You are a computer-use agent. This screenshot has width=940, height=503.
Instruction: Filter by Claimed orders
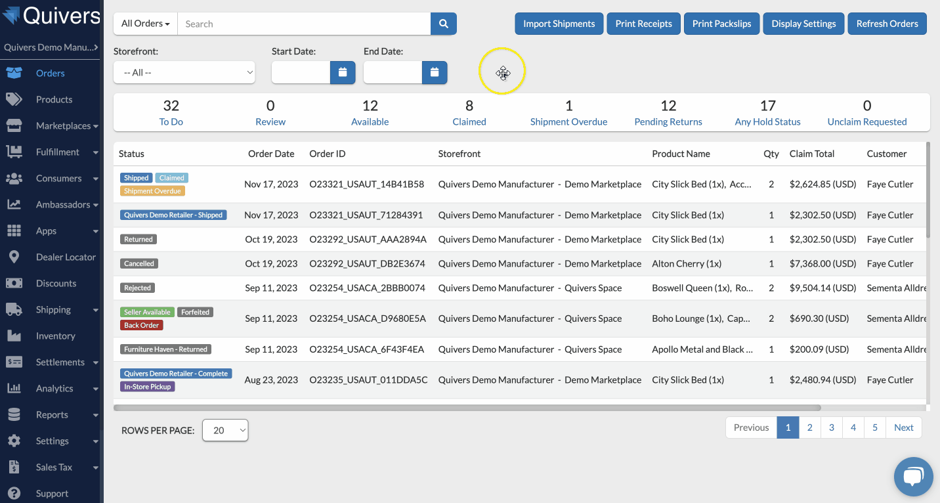point(469,112)
